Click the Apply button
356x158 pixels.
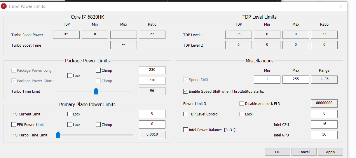click(331, 152)
